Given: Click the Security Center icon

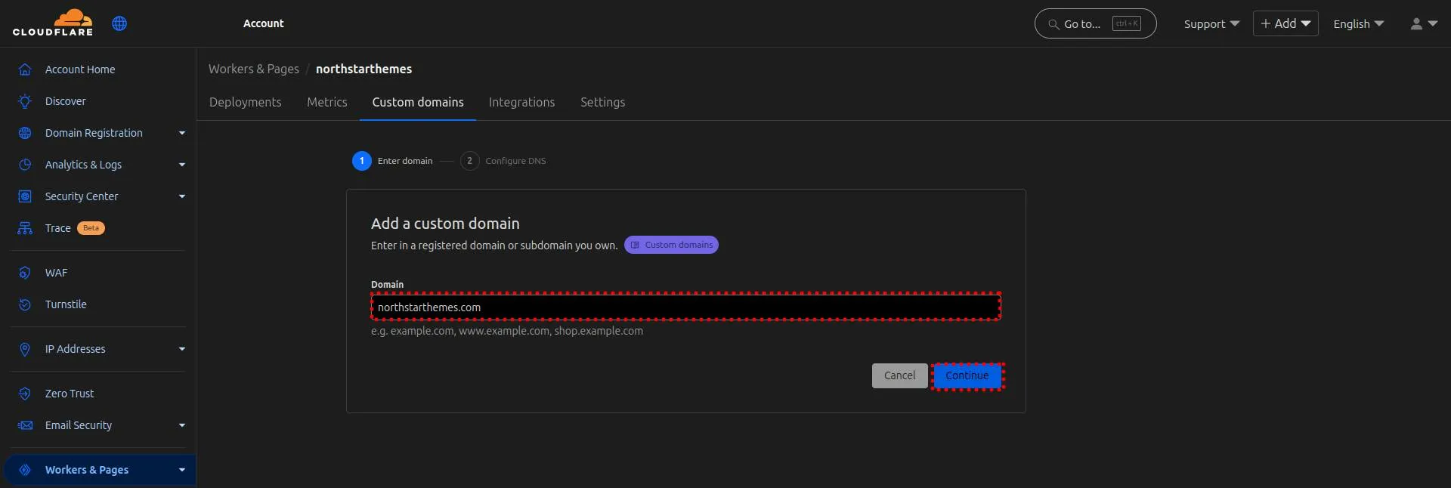Looking at the screenshot, I should coord(25,196).
